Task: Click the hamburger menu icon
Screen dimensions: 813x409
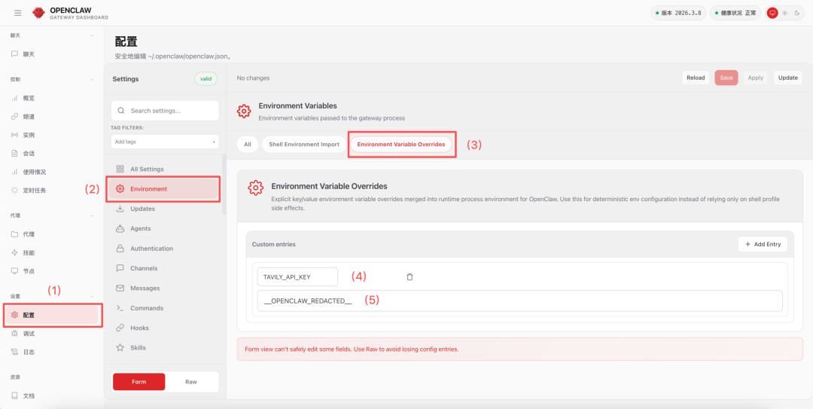Action: [x=18, y=13]
